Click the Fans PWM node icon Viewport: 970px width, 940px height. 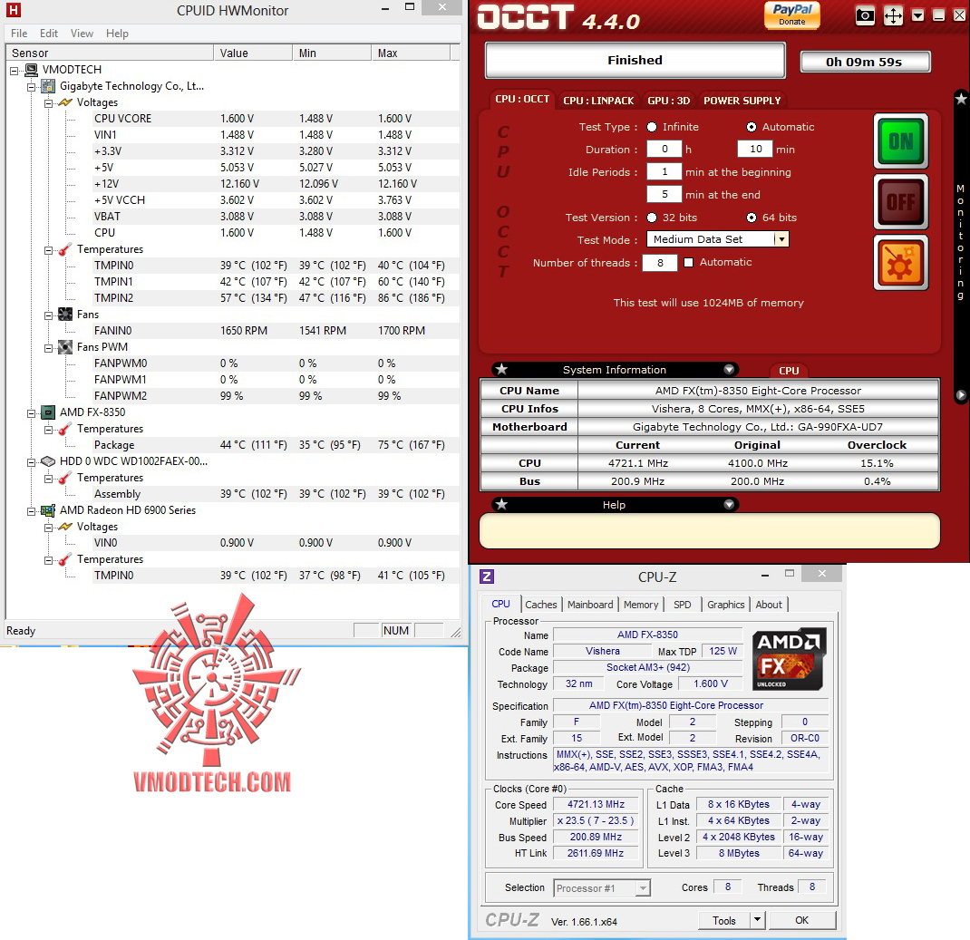(x=65, y=347)
